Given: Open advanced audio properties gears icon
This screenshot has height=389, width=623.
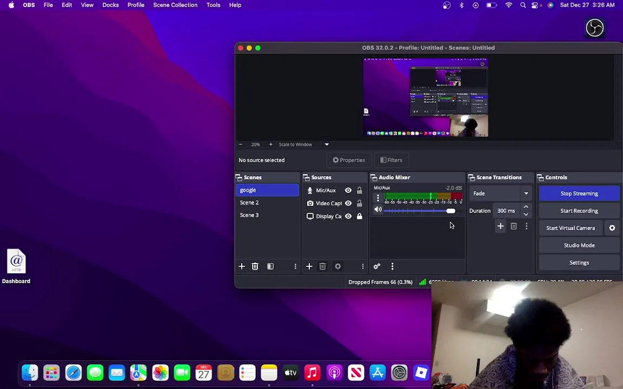Looking at the screenshot, I should pos(376,266).
